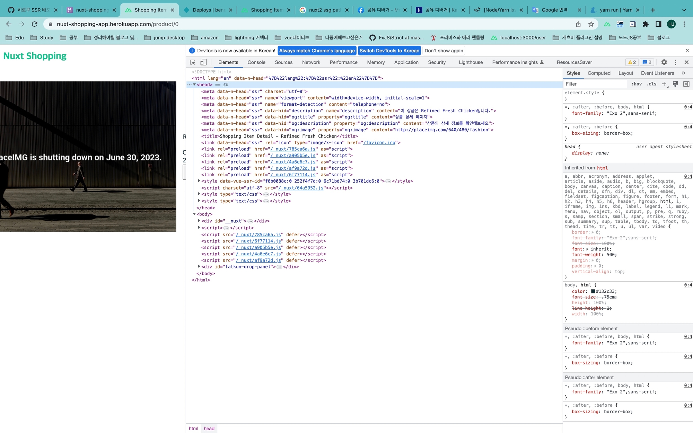Click the warnings count badge showing 2
This screenshot has width=693, height=433.
(632, 62)
